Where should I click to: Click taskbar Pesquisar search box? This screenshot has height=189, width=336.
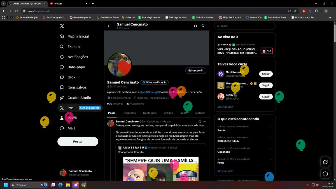click(29, 185)
